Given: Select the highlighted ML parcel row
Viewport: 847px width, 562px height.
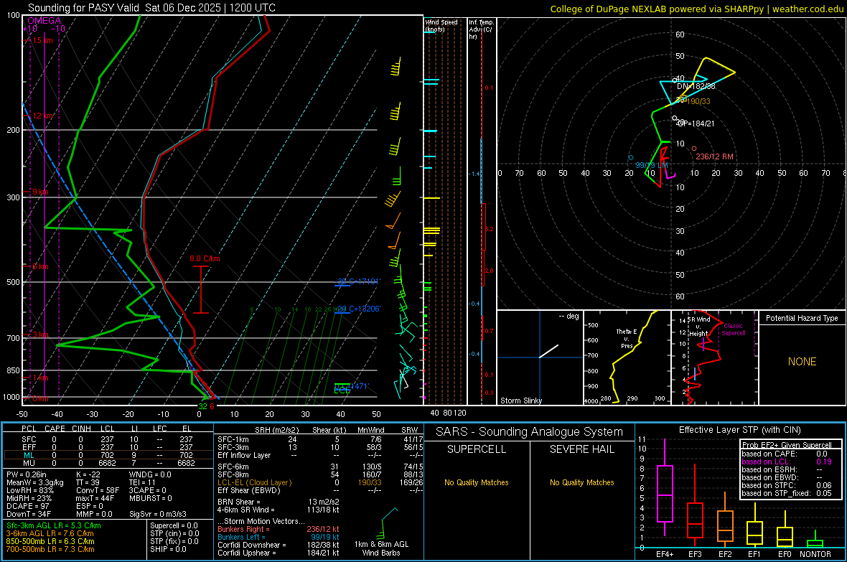Looking at the screenshot, I should pos(108,455).
